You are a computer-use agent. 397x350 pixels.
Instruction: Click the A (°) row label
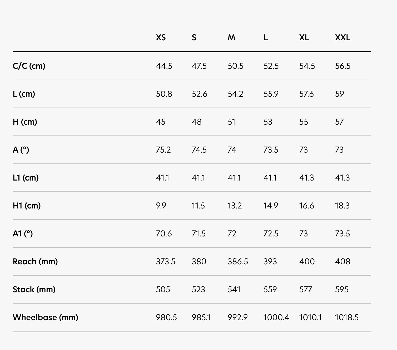click(21, 150)
